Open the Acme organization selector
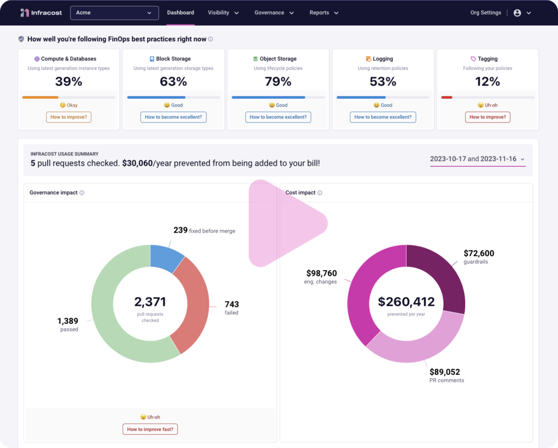 (x=114, y=12)
